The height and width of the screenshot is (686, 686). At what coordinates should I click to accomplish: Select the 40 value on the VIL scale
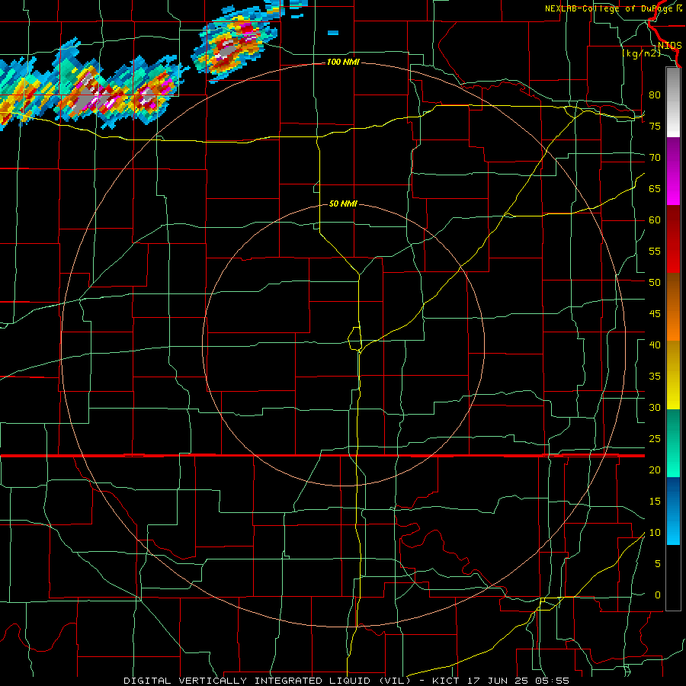(655, 345)
